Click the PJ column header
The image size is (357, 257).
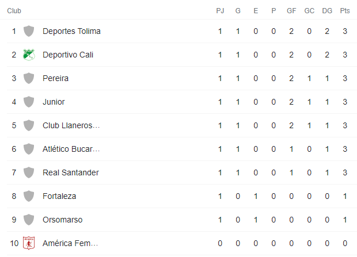(x=220, y=11)
